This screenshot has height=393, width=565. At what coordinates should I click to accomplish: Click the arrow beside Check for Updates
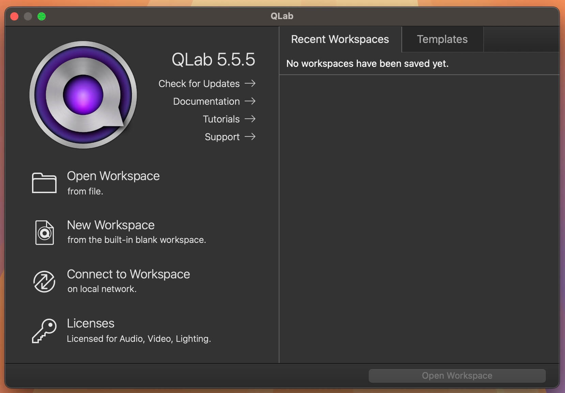(x=250, y=83)
